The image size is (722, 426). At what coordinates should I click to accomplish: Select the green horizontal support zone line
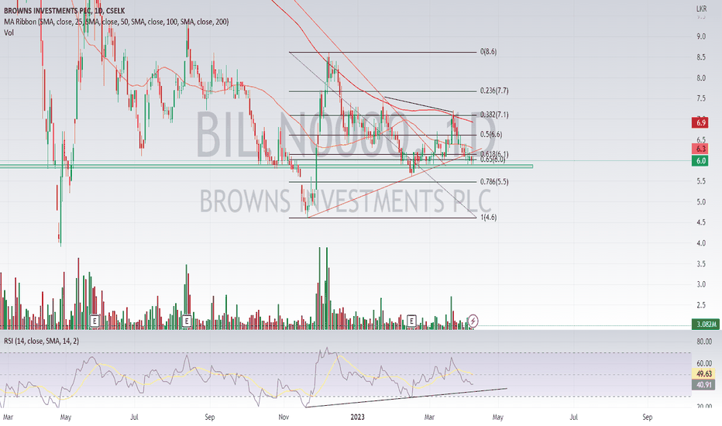click(266, 167)
